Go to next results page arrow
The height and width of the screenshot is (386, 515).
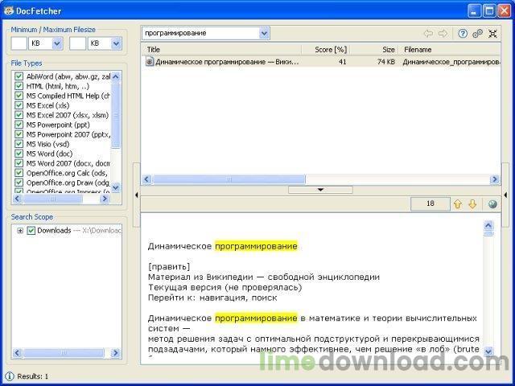coord(442,34)
